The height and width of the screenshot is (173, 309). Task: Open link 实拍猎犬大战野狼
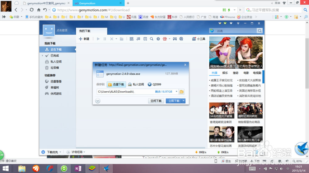point(250,80)
